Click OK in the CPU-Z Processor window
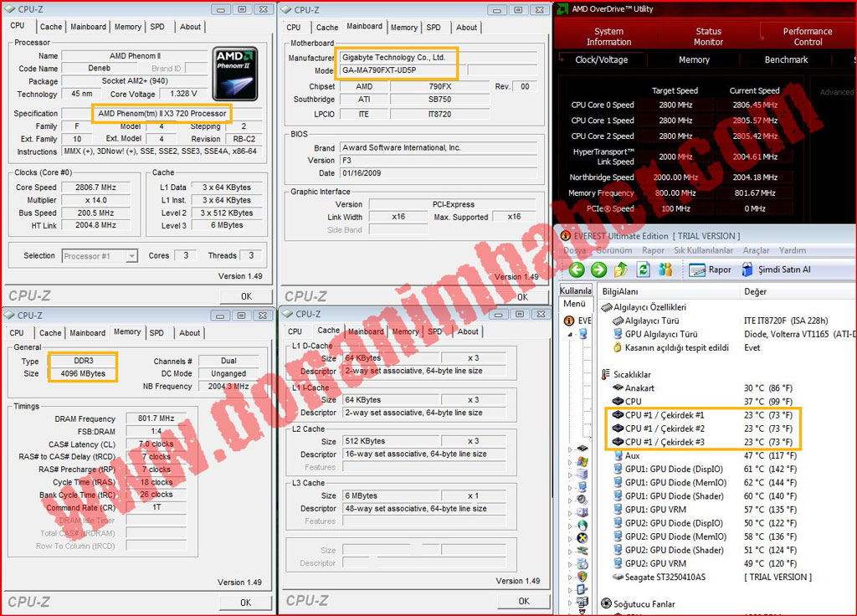 click(x=247, y=296)
